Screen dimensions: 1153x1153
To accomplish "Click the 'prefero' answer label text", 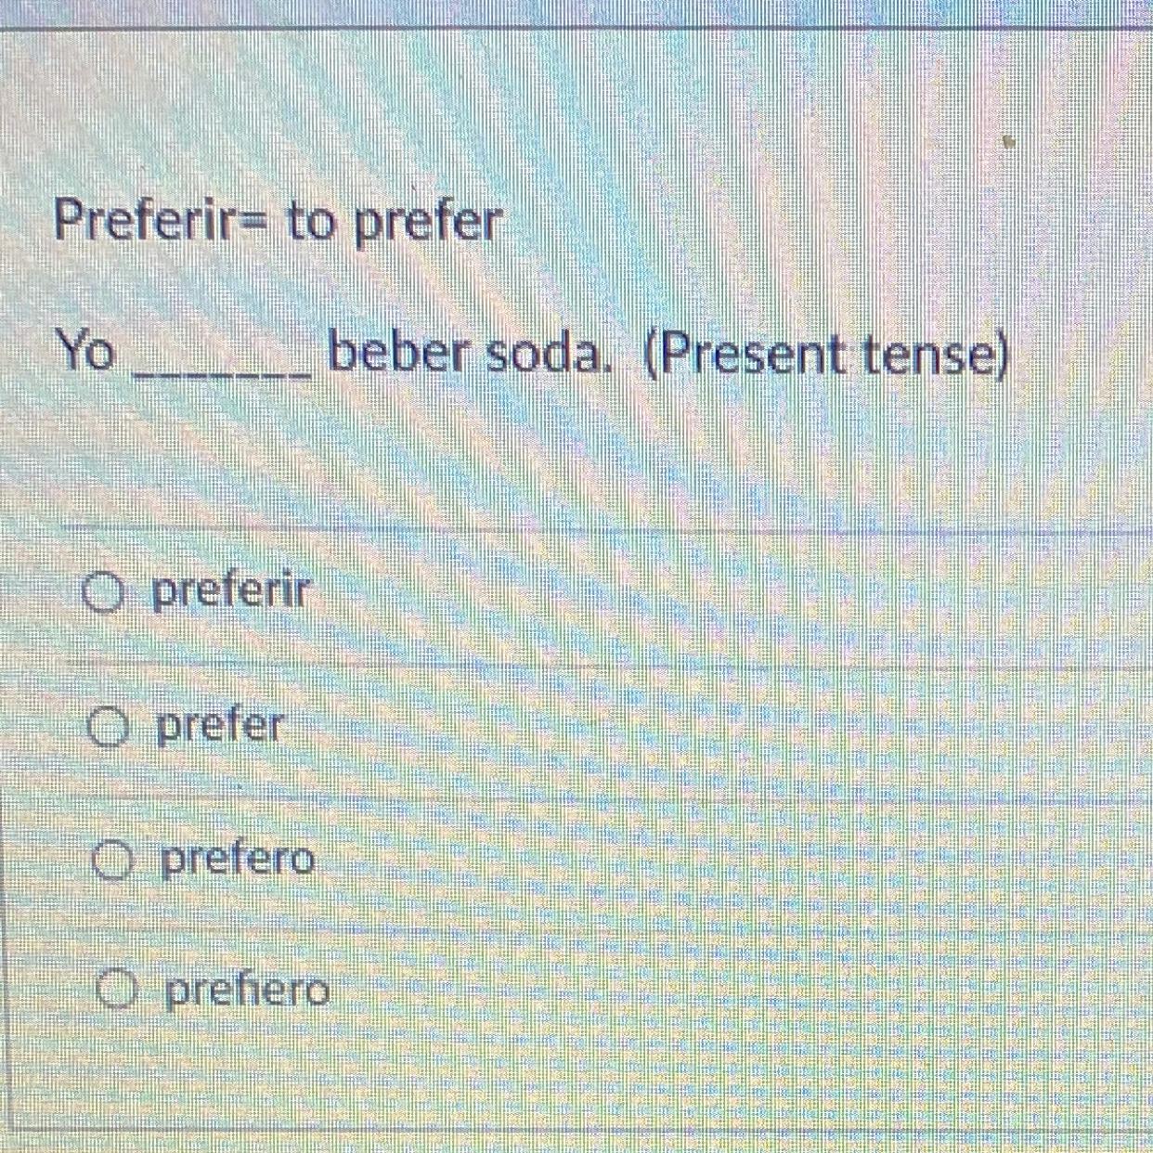I will (x=239, y=860).
